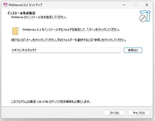Cancel setup with the キャンセル button
Screen dimensions: 155x121
(x=139, y=113)
